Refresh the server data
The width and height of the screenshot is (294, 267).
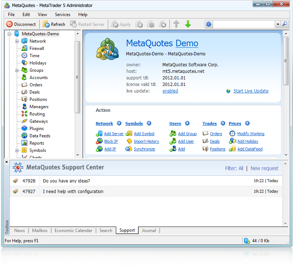(x=54, y=24)
